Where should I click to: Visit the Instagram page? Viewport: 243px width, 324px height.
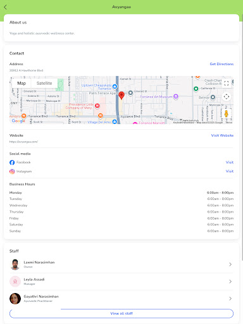(230, 171)
